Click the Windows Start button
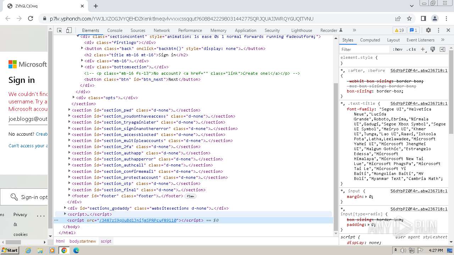 tap(10, 250)
